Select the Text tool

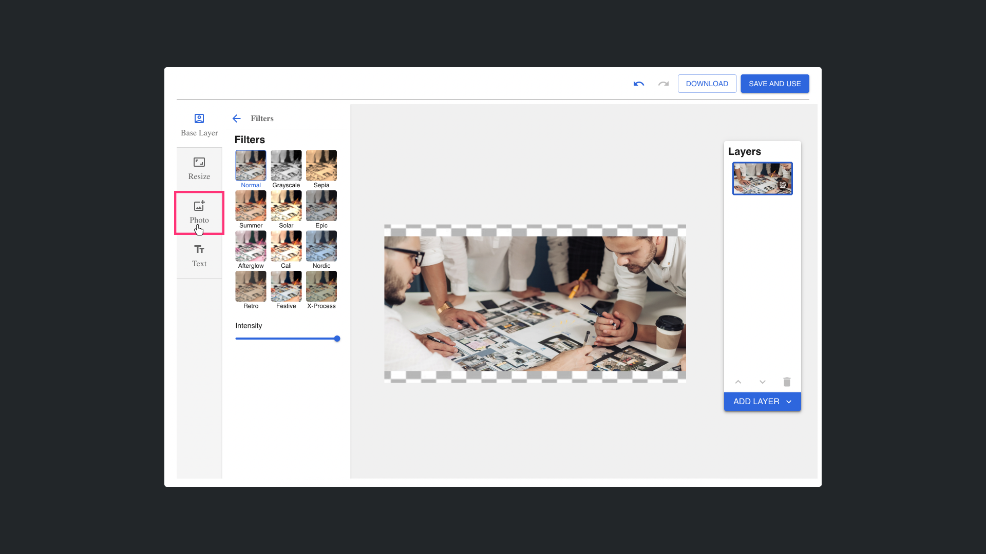199,256
